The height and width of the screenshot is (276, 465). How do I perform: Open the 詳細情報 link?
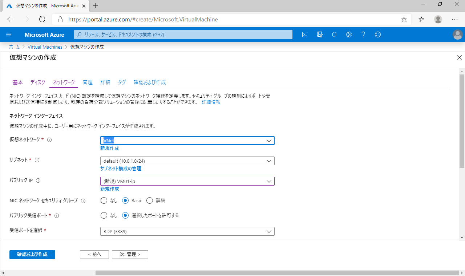point(211,102)
